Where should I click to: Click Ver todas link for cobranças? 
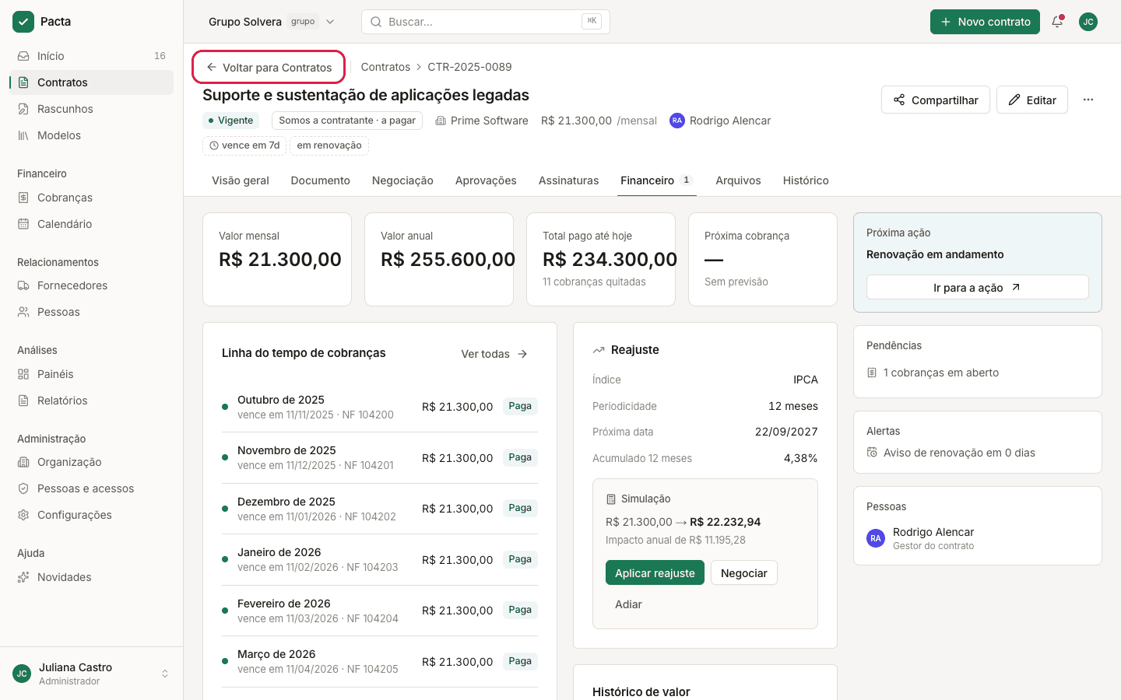(494, 354)
